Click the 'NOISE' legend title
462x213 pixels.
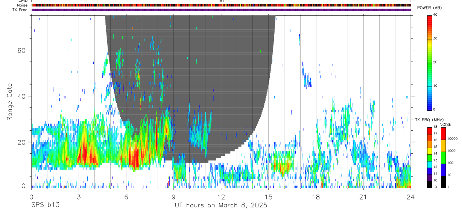[x=445, y=124]
